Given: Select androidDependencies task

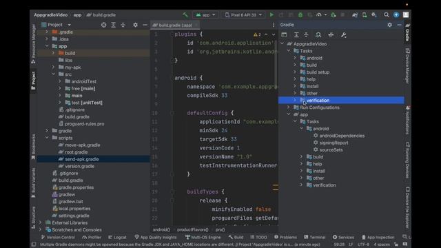Looking at the screenshot, I should (342, 136).
